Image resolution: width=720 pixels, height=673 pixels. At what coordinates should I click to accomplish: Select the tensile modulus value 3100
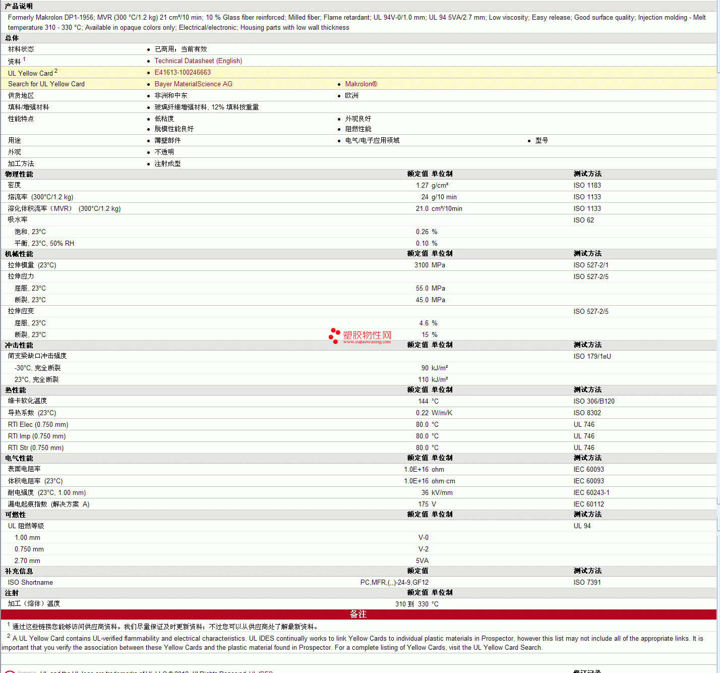[x=422, y=265]
